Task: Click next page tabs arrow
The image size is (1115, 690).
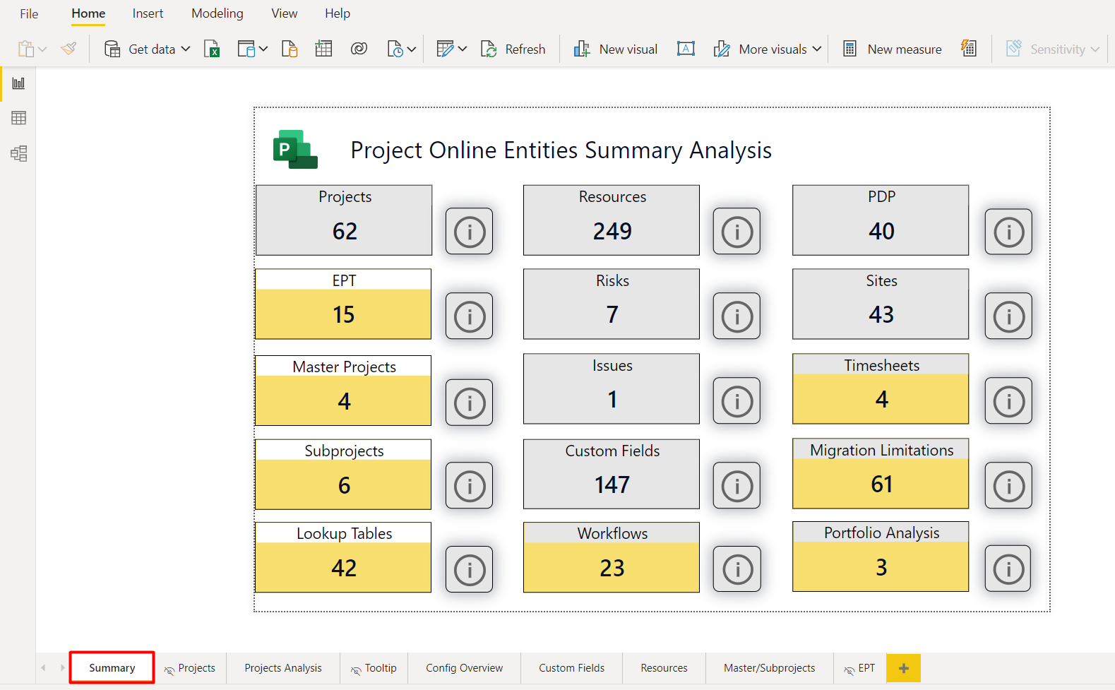Action: point(62,668)
